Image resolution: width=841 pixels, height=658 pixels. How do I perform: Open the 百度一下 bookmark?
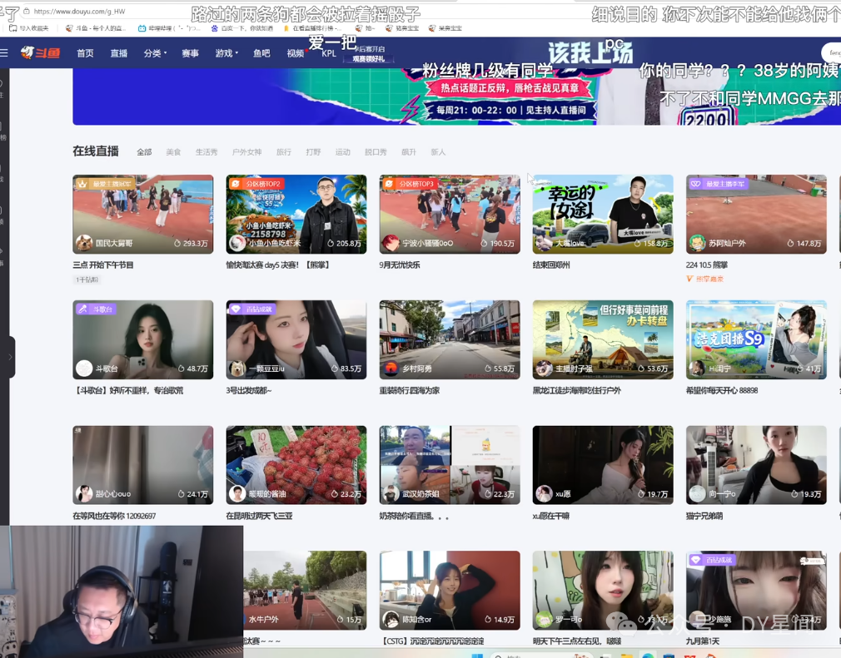coord(242,27)
